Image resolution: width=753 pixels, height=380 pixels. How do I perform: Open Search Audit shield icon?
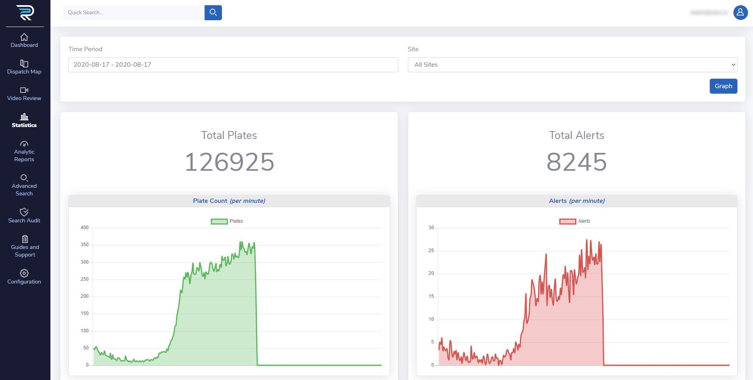coord(24,212)
